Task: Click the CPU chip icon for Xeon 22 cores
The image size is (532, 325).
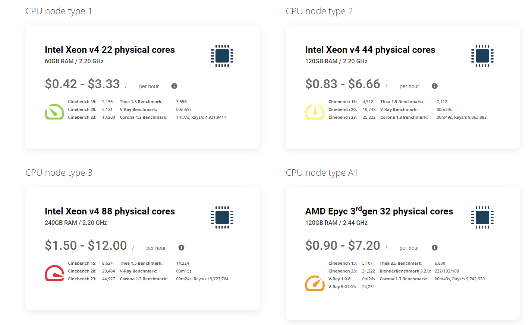Action: click(222, 56)
